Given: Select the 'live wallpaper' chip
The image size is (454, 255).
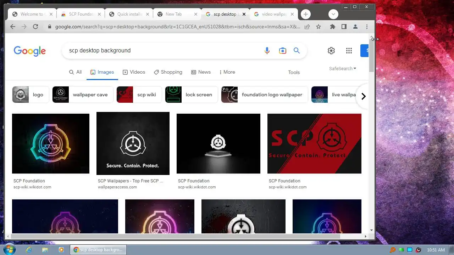Looking at the screenshot, I should coord(333,95).
